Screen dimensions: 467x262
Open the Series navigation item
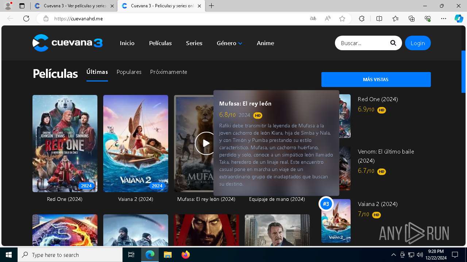[194, 43]
